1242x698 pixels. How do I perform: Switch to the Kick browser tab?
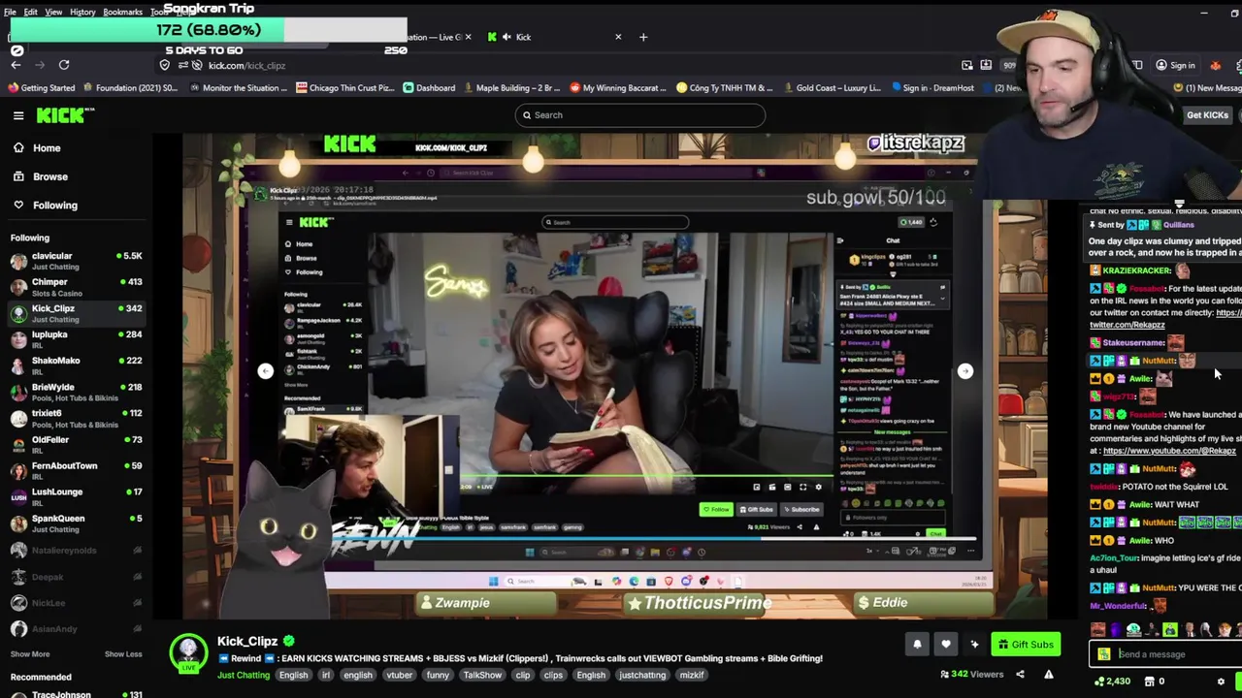(x=553, y=37)
